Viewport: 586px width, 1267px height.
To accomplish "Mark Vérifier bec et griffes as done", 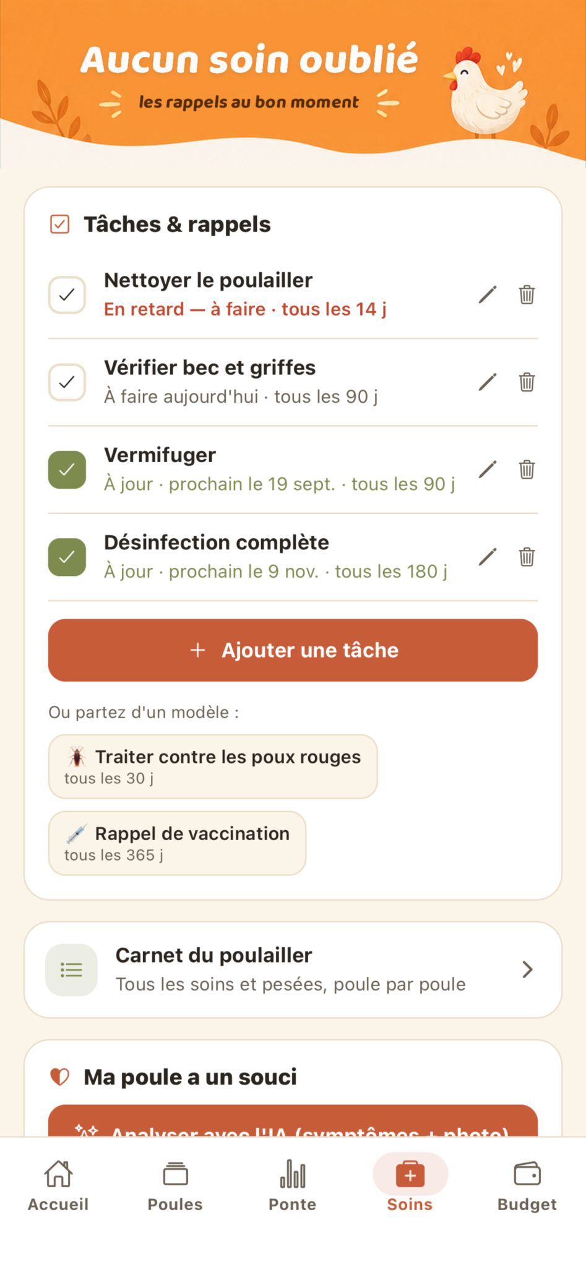I will (x=67, y=382).
